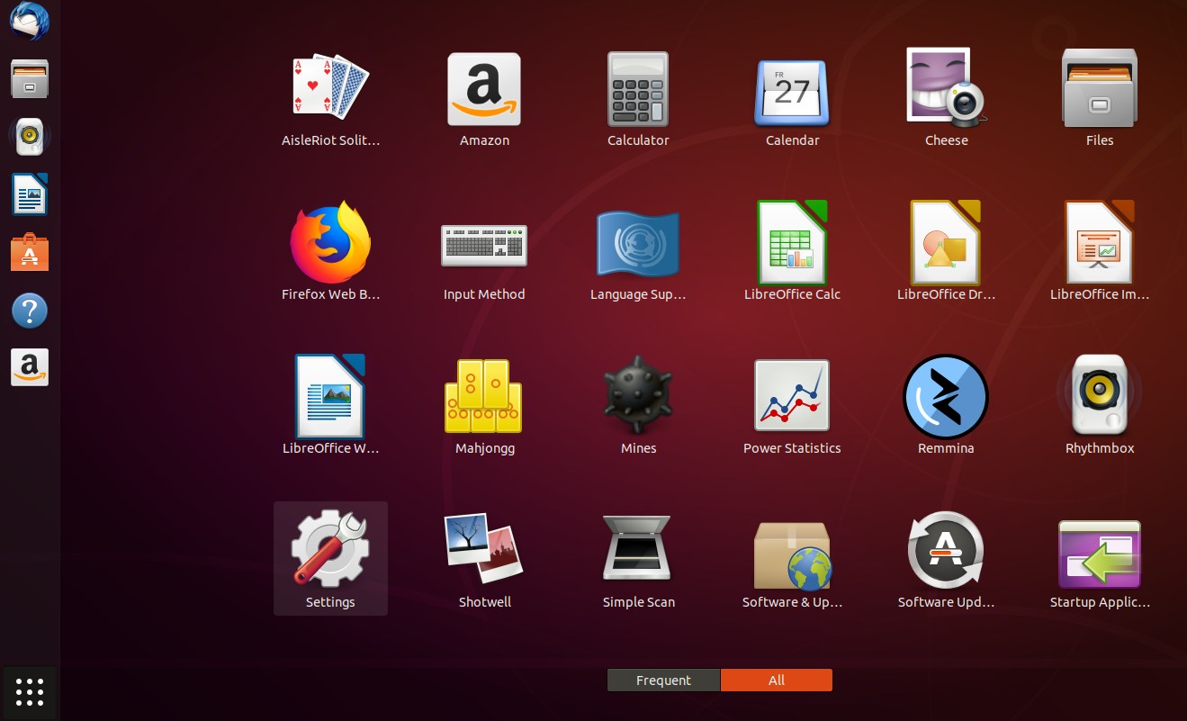Open the Calculator app
1187x721 pixels.
pos(638,97)
